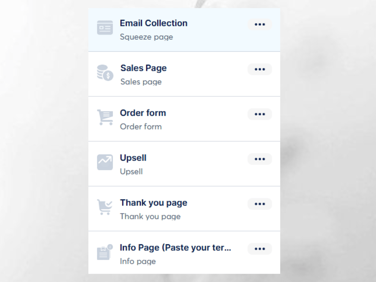Click the Email Collection squeeze page icon
Screen dimensions: 376x282
tap(105, 28)
